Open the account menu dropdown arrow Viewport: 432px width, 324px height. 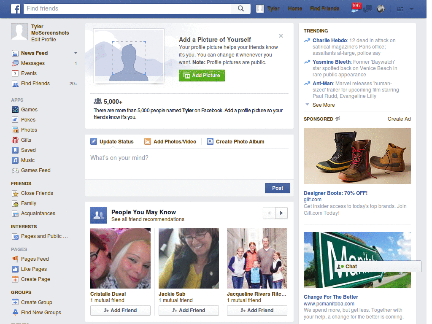pyautogui.click(x=412, y=9)
